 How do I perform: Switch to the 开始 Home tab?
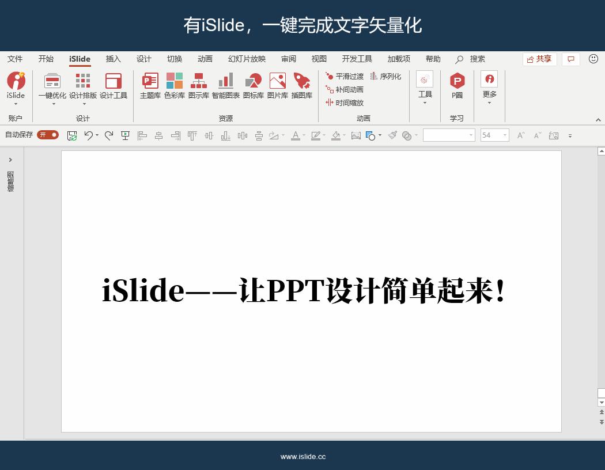point(46,59)
